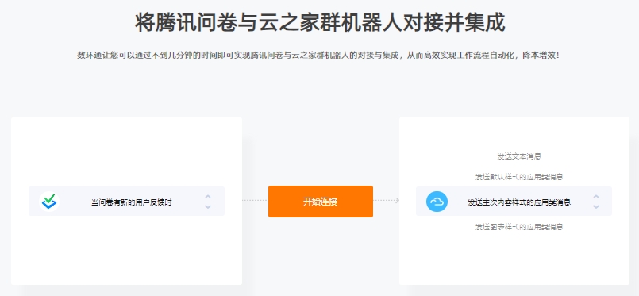Screen dimensions: 639x296
Task: Click the blue Yunzhijia cloud icon
Action: [437, 201]
